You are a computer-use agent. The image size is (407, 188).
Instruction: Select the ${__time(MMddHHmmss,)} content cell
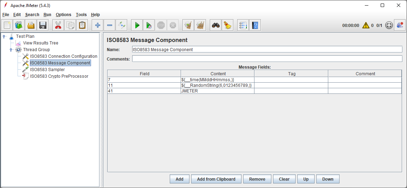[218, 80]
